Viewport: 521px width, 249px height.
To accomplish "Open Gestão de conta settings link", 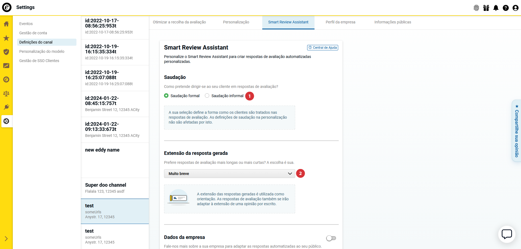I will [33, 33].
